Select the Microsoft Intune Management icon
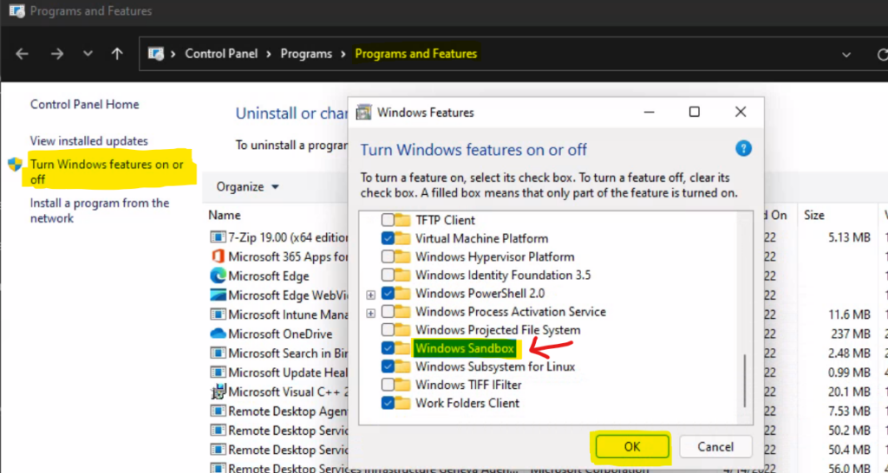 coord(218,314)
